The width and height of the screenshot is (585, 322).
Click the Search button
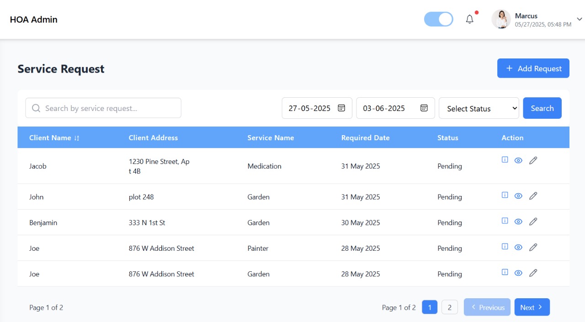(x=542, y=108)
